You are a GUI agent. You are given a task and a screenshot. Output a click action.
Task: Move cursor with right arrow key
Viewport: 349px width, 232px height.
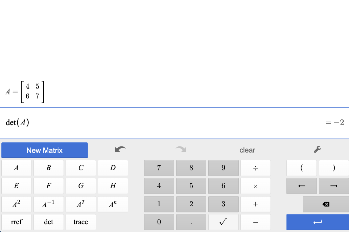[334, 186]
